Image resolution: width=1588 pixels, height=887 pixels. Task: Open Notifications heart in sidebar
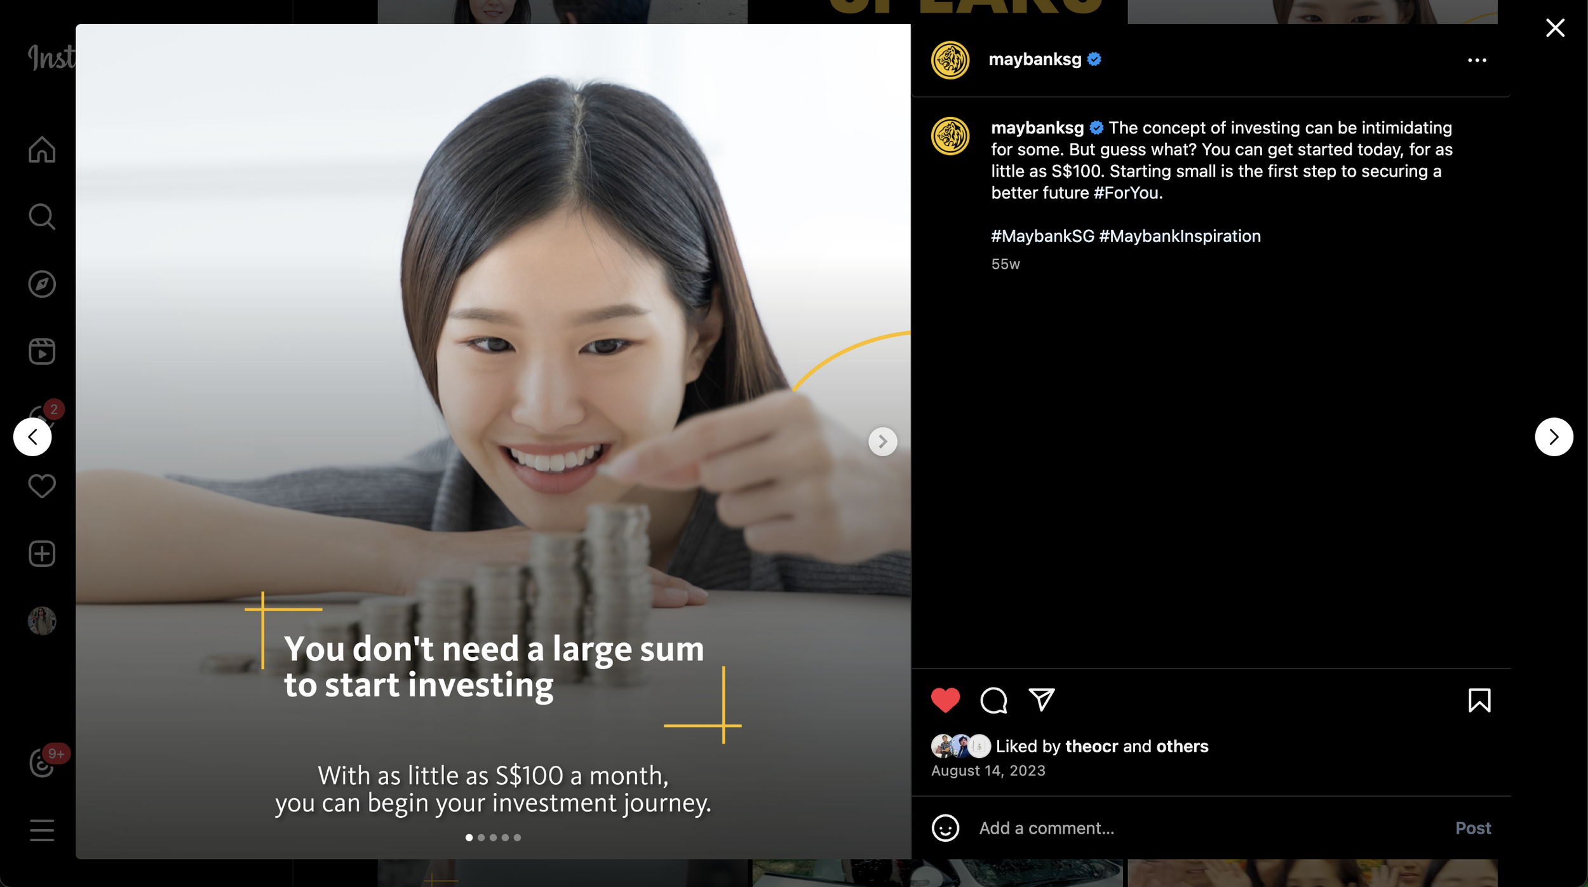tap(42, 486)
